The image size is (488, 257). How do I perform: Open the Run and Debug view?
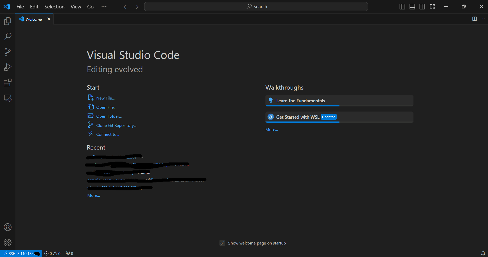click(x=8, y=67)
